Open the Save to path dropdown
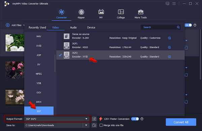Screen dimensions: 202x131 (86, 125)
